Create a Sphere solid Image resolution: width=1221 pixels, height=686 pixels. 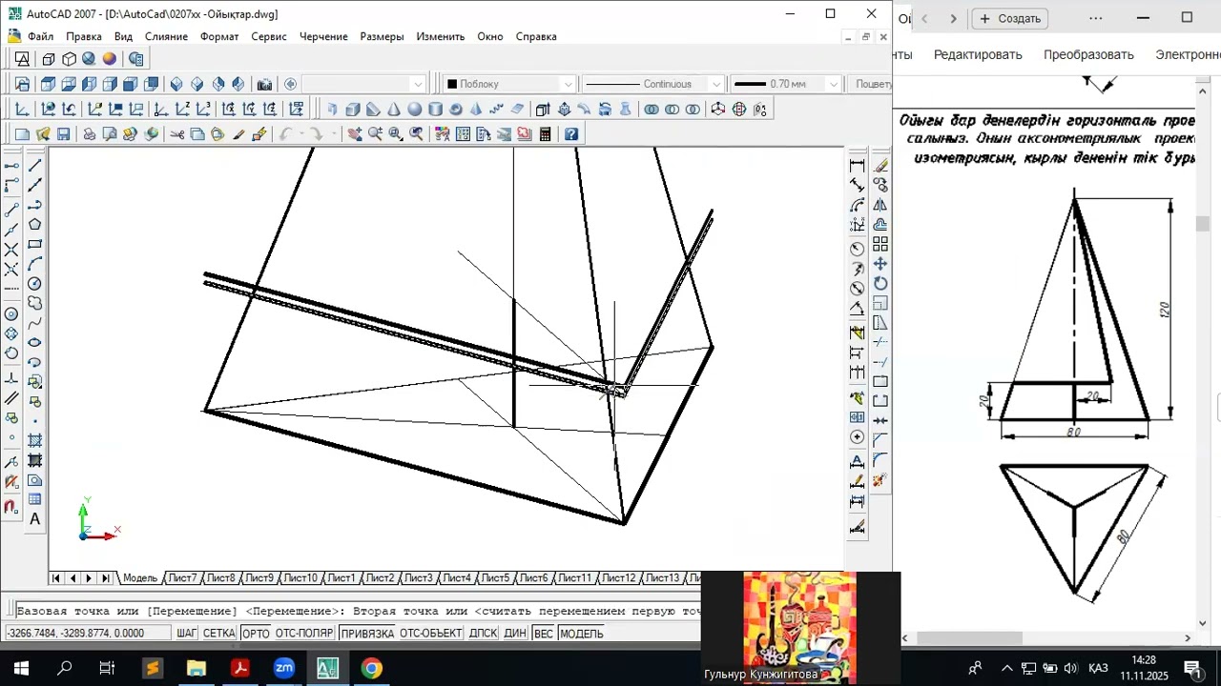[415, 109]
